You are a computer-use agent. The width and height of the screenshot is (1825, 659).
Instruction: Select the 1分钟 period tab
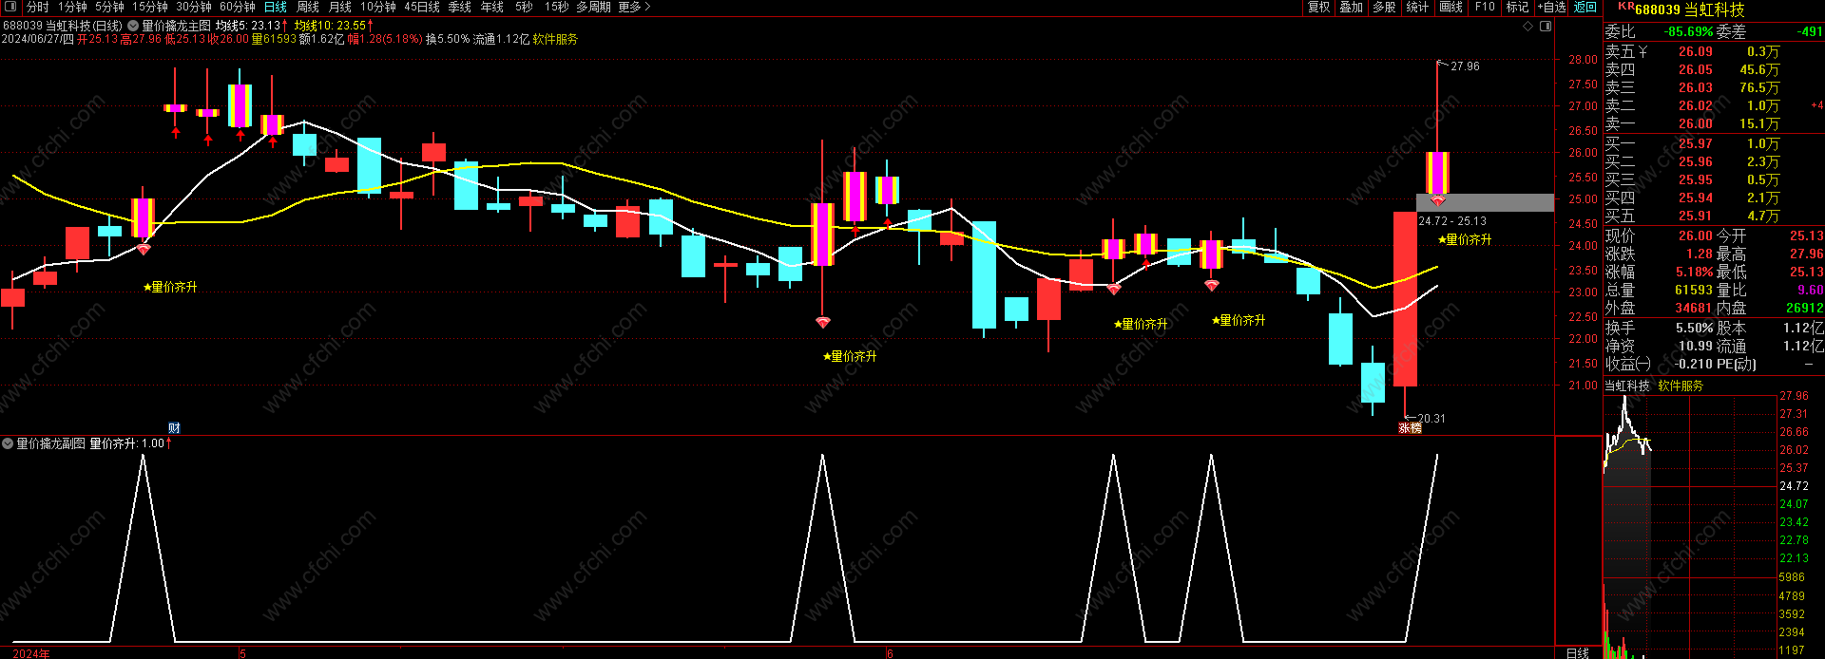[x=72, y=7]
